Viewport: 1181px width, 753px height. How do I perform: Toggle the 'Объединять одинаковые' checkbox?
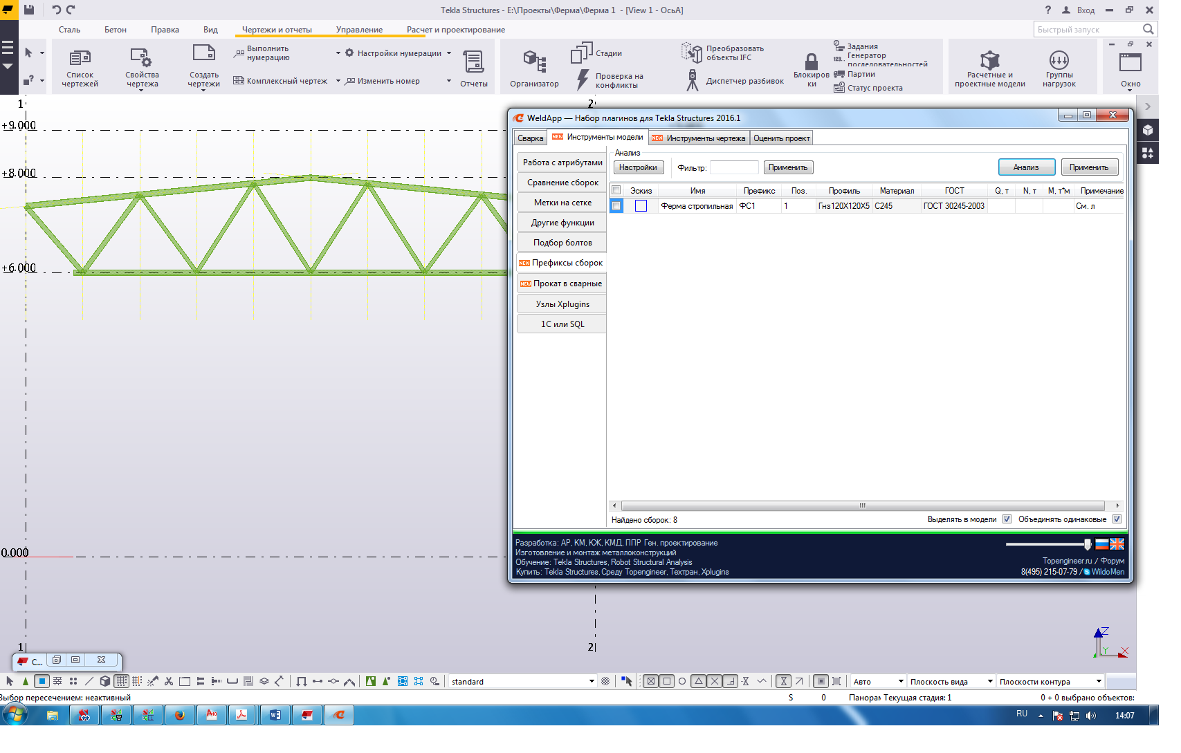click(x=1117, y=519)
